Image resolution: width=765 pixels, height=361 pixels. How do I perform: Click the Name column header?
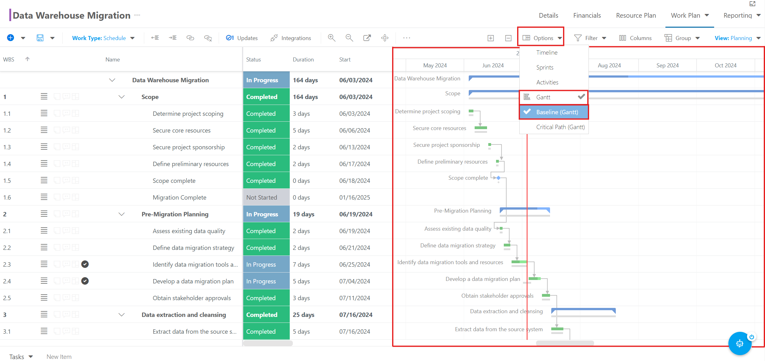(x=113, y=59)
